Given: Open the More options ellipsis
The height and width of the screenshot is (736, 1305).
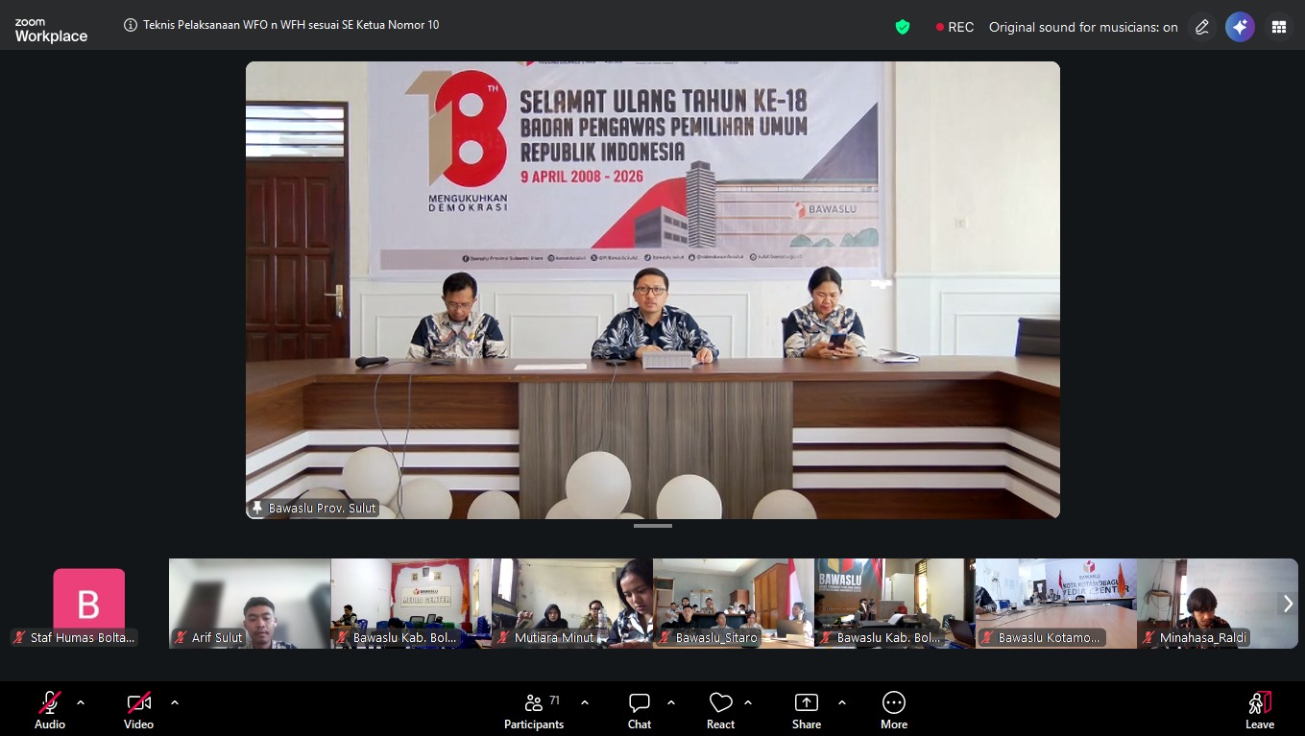Looking at the screenshot, I should click(x=893, y=710).
